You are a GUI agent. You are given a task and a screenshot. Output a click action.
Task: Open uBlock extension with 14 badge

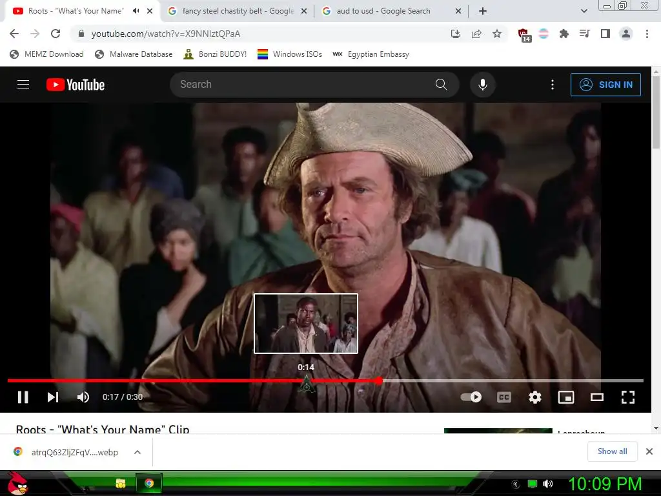point(524,35)
